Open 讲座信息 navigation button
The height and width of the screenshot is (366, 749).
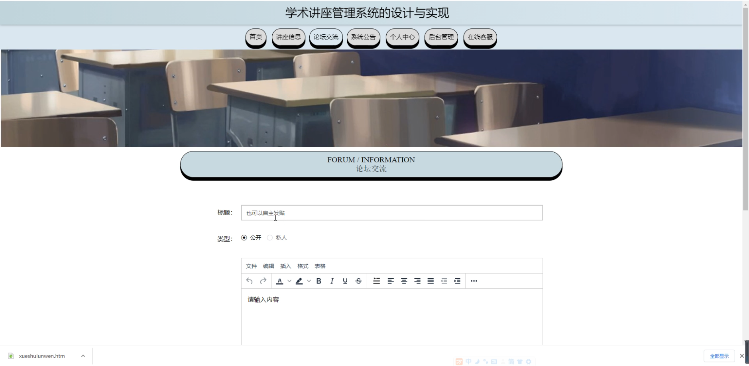coord(289,37)
